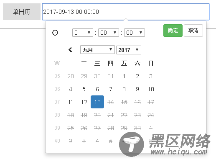Image resolution: width=216 pixels, height=159 pixels.
Task: Choose day 8 in week 36 row
Action: (124, 89)
